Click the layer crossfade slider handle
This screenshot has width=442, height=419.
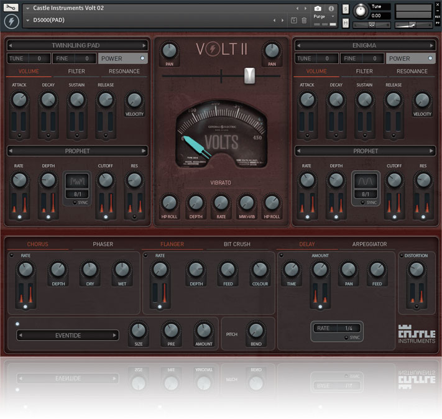click(249, 76)
